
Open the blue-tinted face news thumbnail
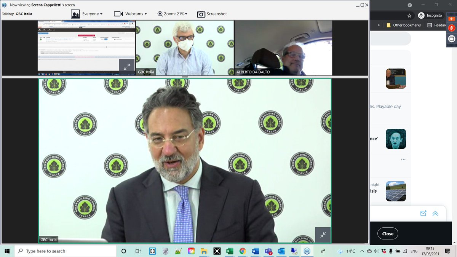pyautogui.click(x=396, y=139)
